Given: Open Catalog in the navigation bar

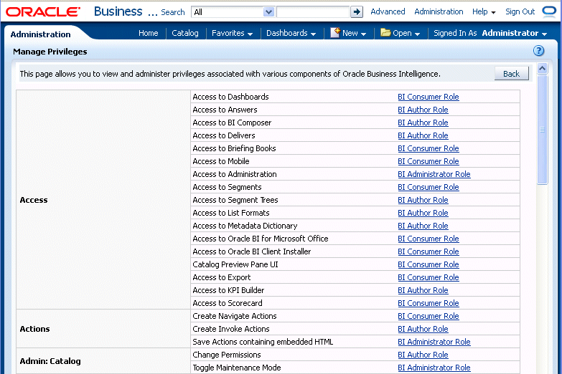Looking at the screenshot, I should coord(185,33).
